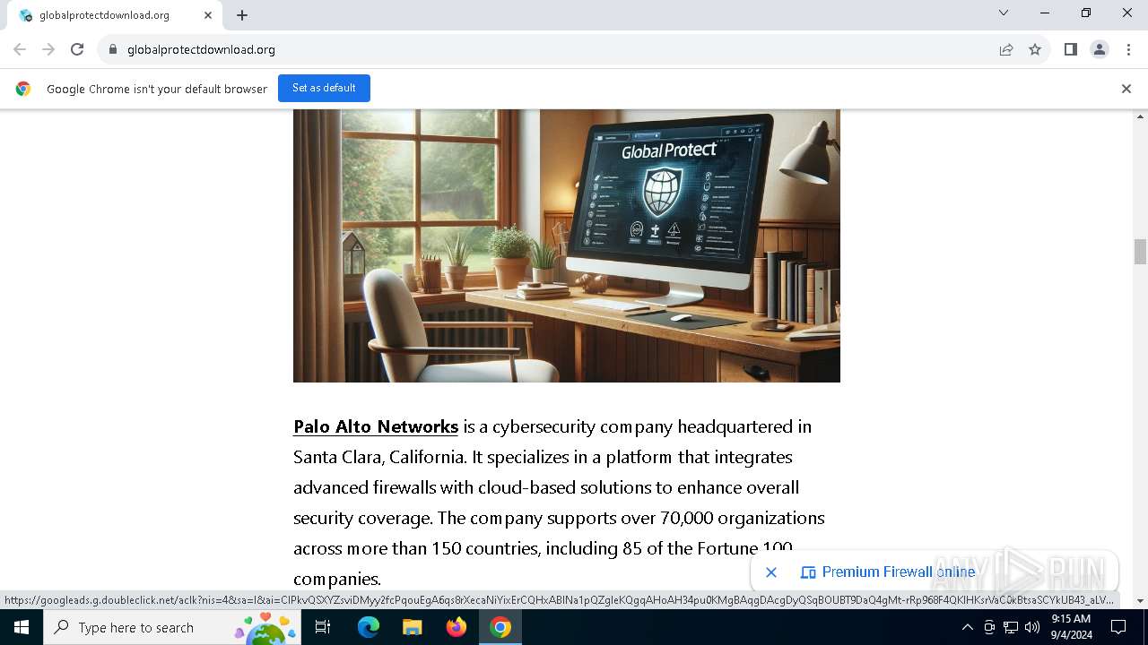The width and height of the screenshot is (1148, 645).
Task: Open File Explorer from taskbar
Action: tap(413, 627)
